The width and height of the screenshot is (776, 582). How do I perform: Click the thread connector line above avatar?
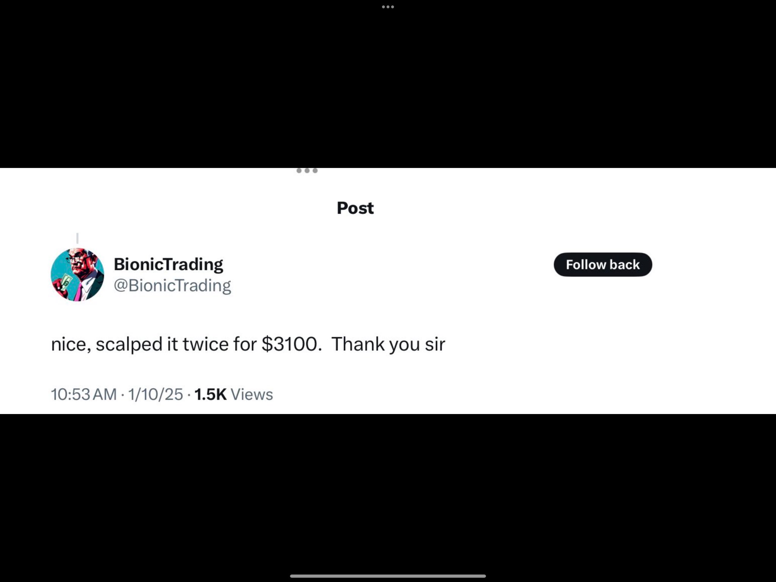[x=77, y=238]
